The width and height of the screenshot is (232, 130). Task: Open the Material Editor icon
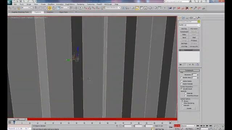150,8
